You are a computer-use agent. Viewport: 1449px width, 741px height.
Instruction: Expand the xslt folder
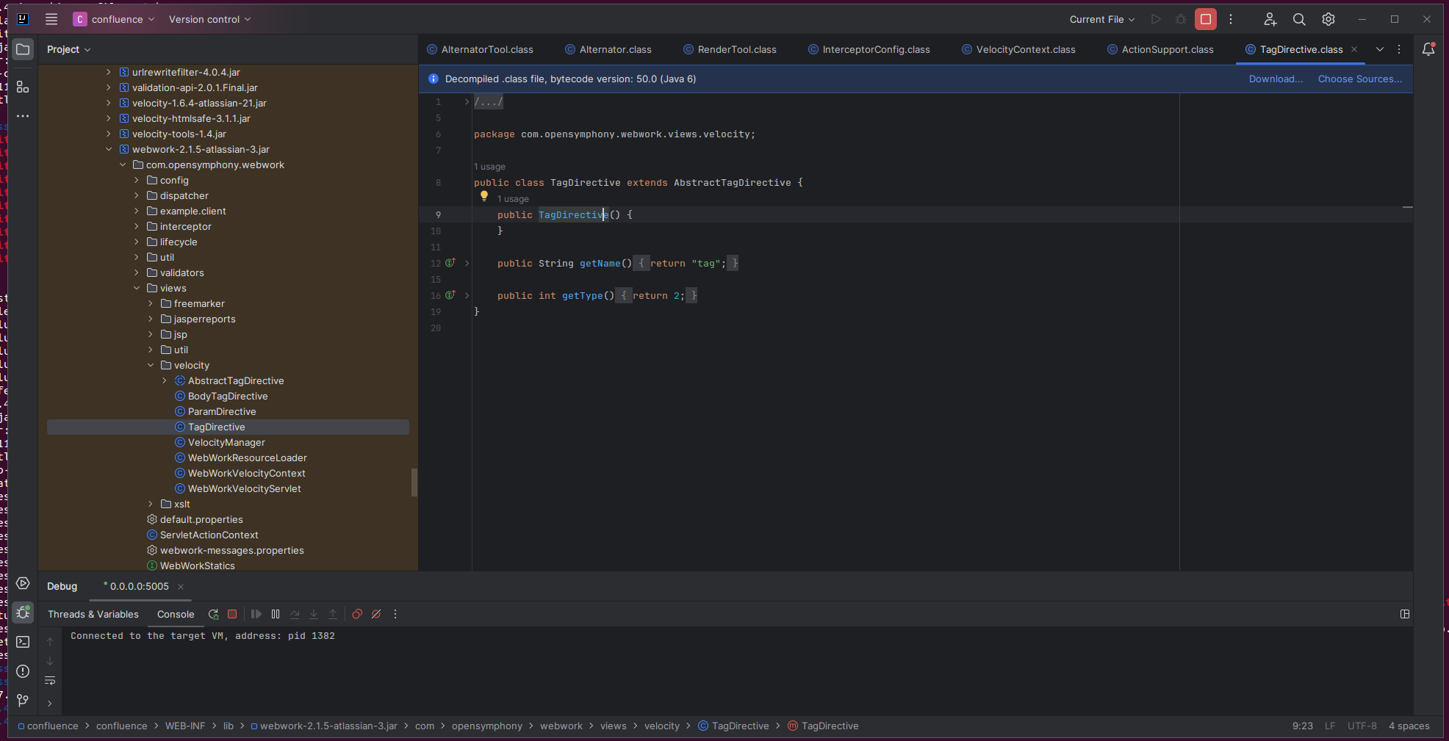(x=151, y=504)
